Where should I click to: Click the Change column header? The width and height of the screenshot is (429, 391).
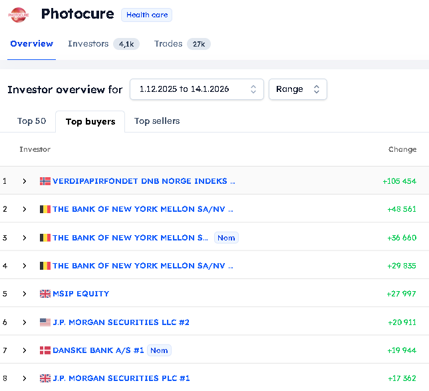click(x=402, y=150)
